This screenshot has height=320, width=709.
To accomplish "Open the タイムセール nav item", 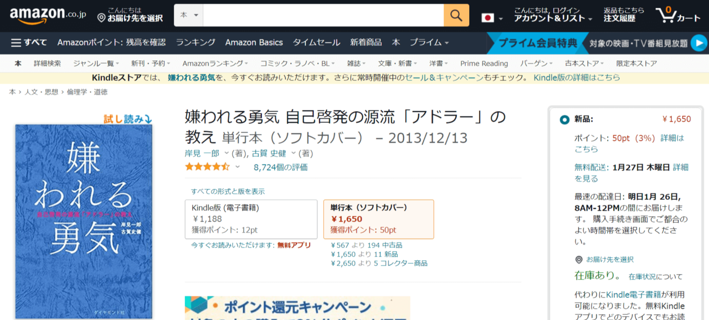I will coord(316,43).
